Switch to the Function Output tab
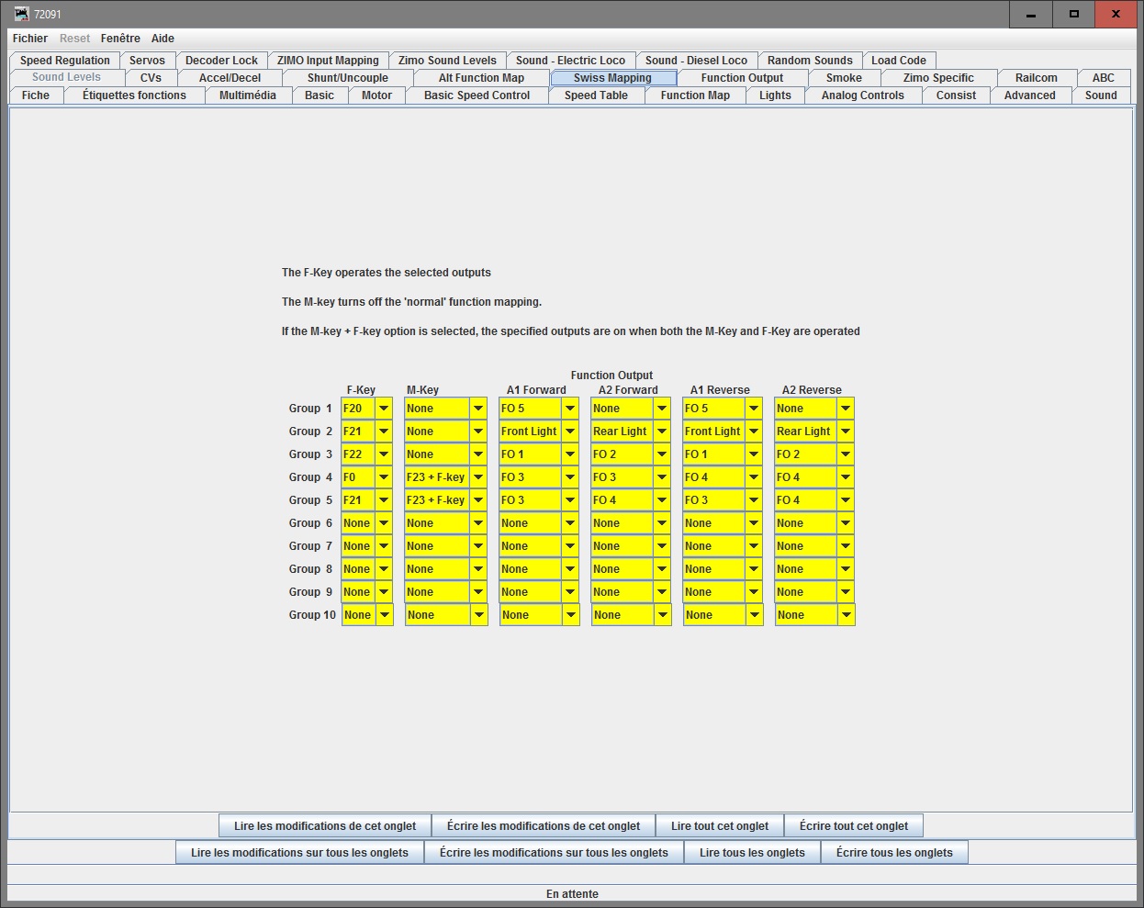The width and height of the screenshot is (1144, 908). pos(742,78)
